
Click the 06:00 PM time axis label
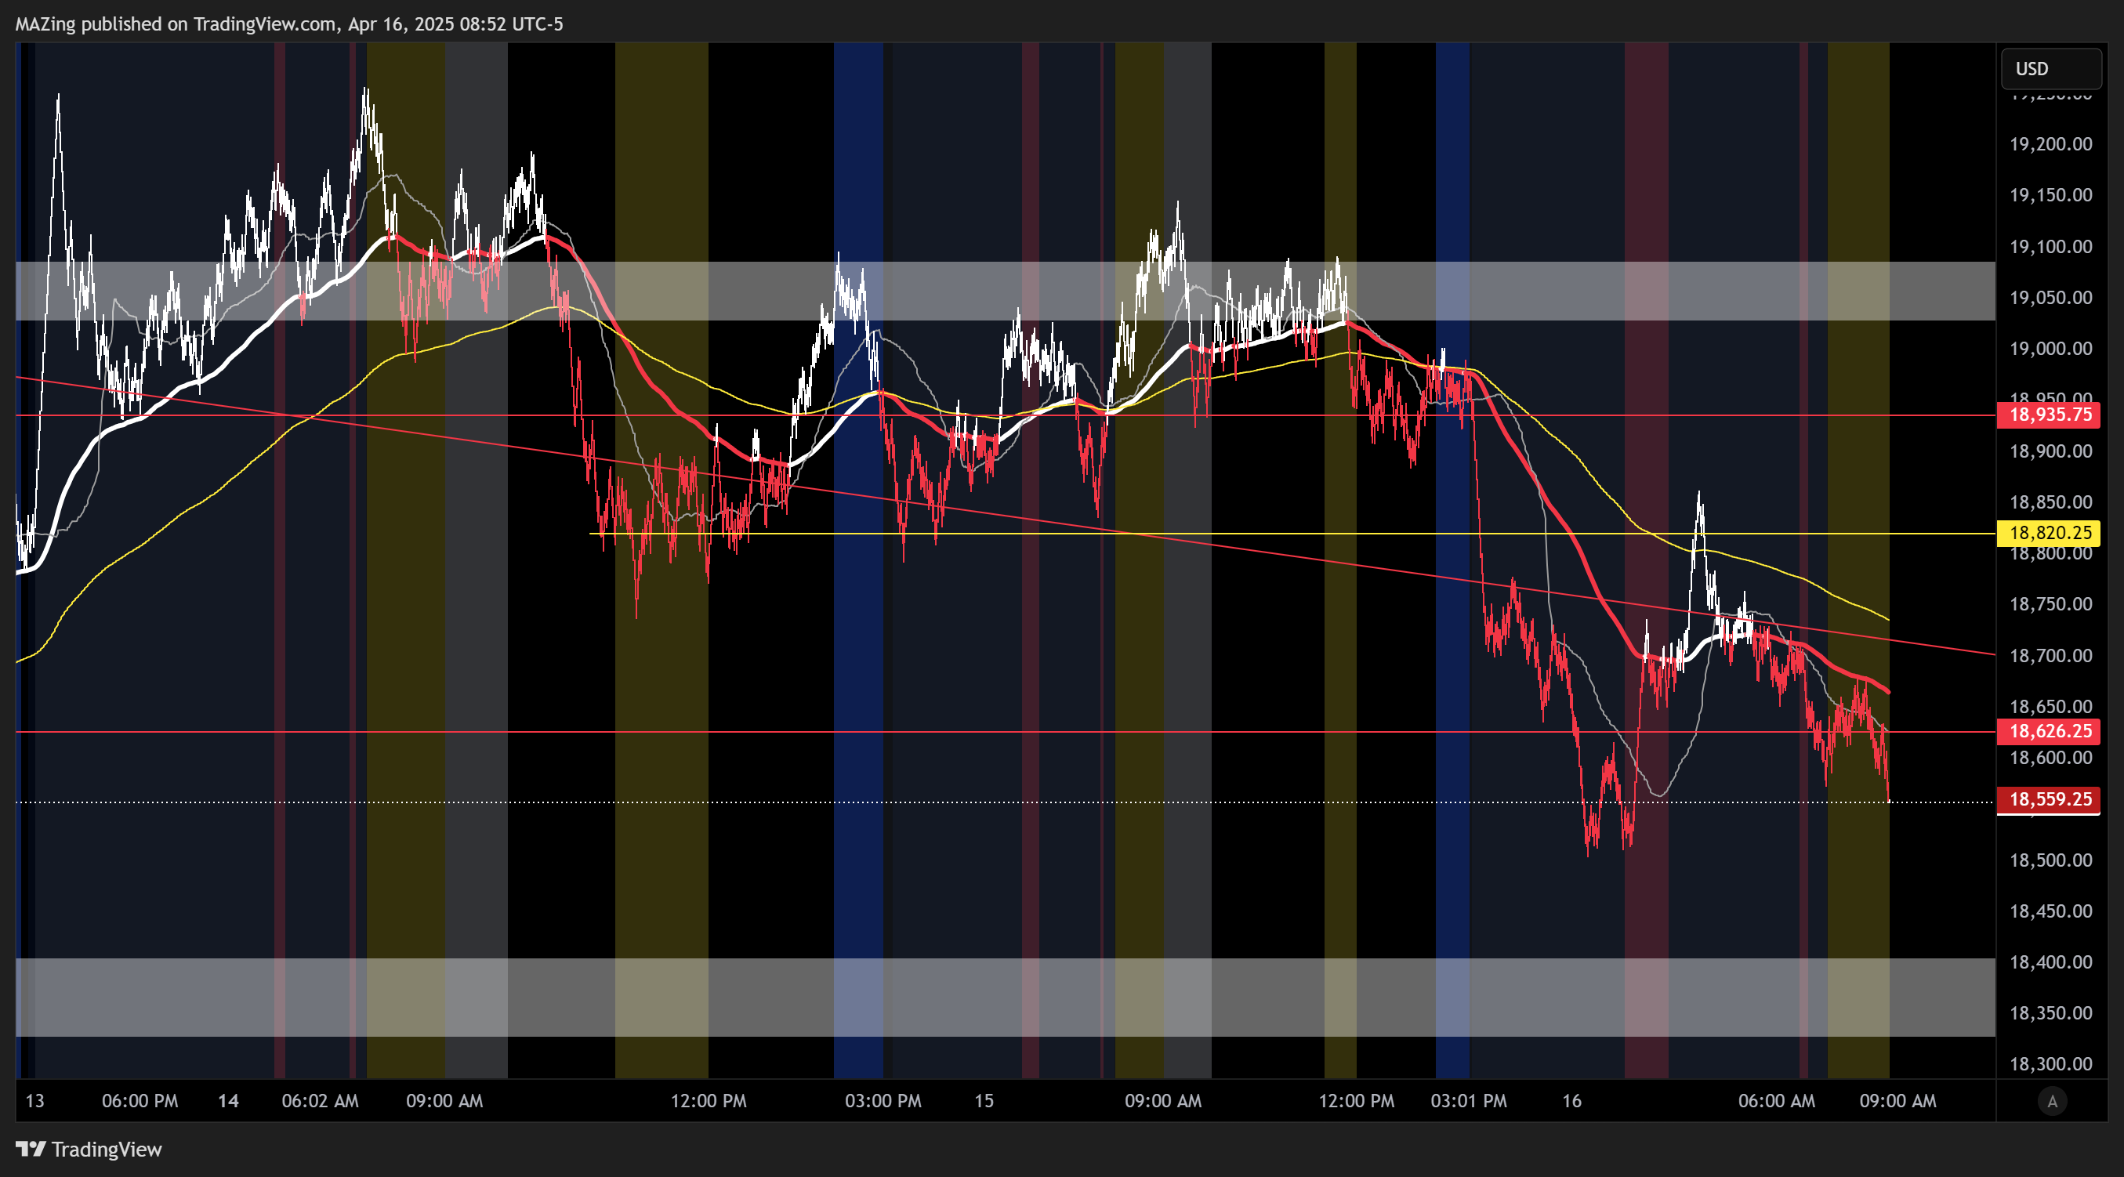pyautogui.click(x=140, y=1101)
